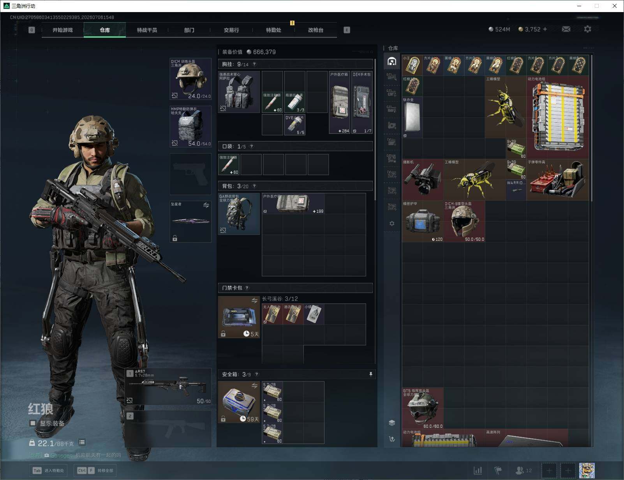
Task: Toggle swap arrows on 安全箱 container
Action: click(254, 386)
